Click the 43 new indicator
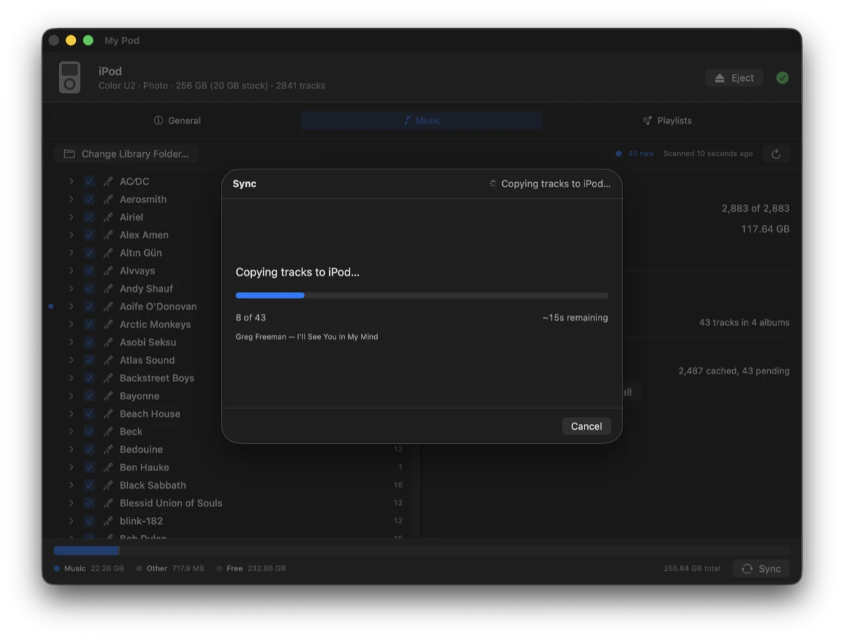The width and height of the screenshot is (844, 640). [x=635, y=153]
